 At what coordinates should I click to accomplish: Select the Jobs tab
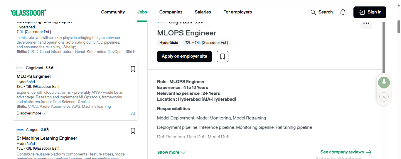click(x=142, y=12)
